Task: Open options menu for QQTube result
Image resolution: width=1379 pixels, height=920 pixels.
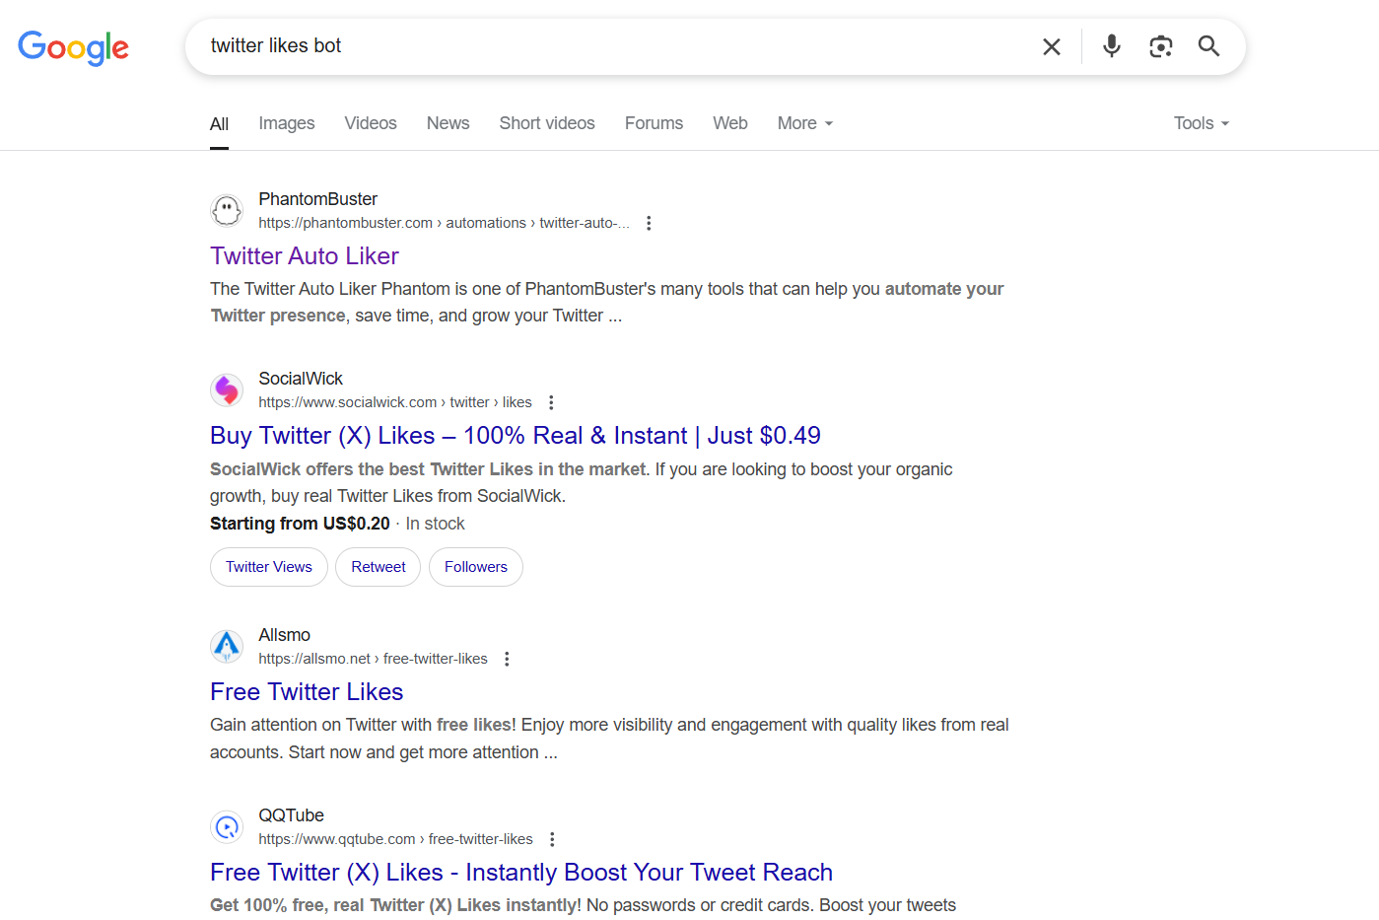Action: tap(552, 839)
